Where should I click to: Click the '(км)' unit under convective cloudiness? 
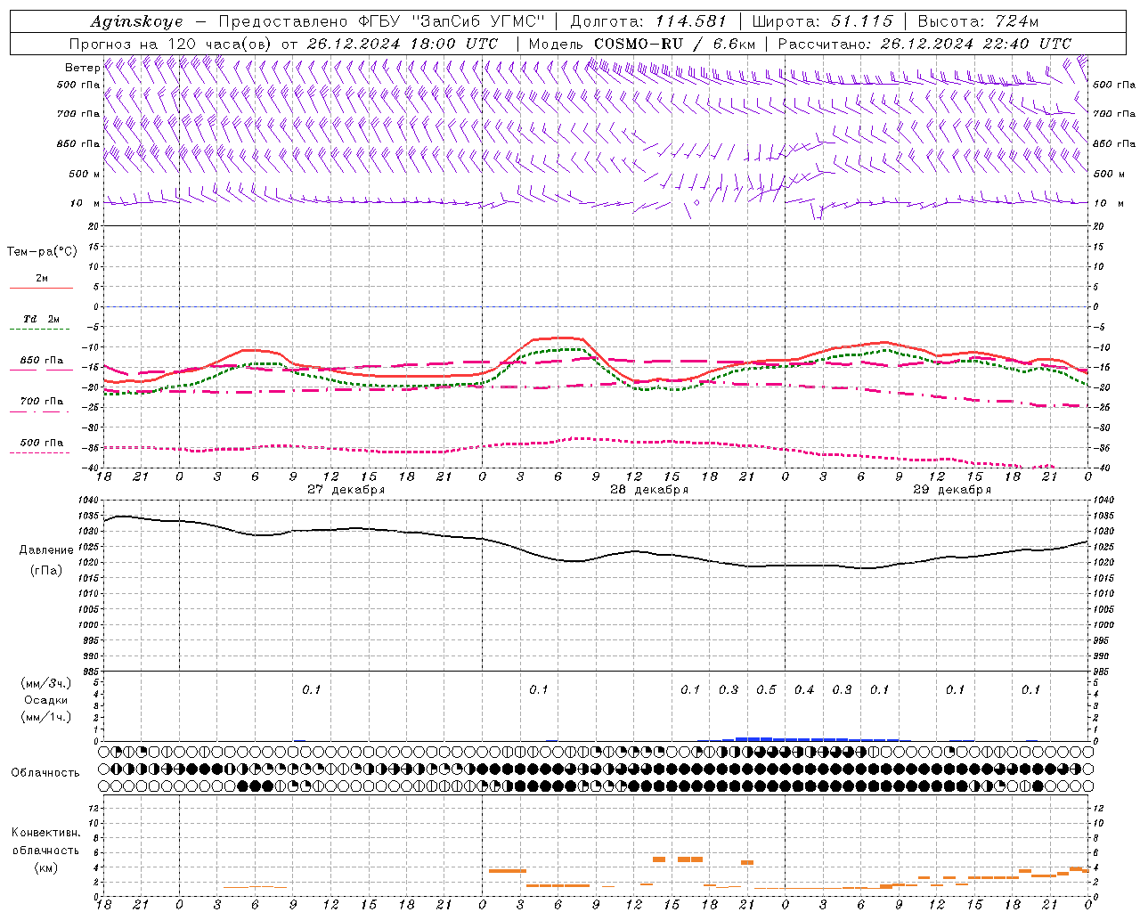coord(46,867)
